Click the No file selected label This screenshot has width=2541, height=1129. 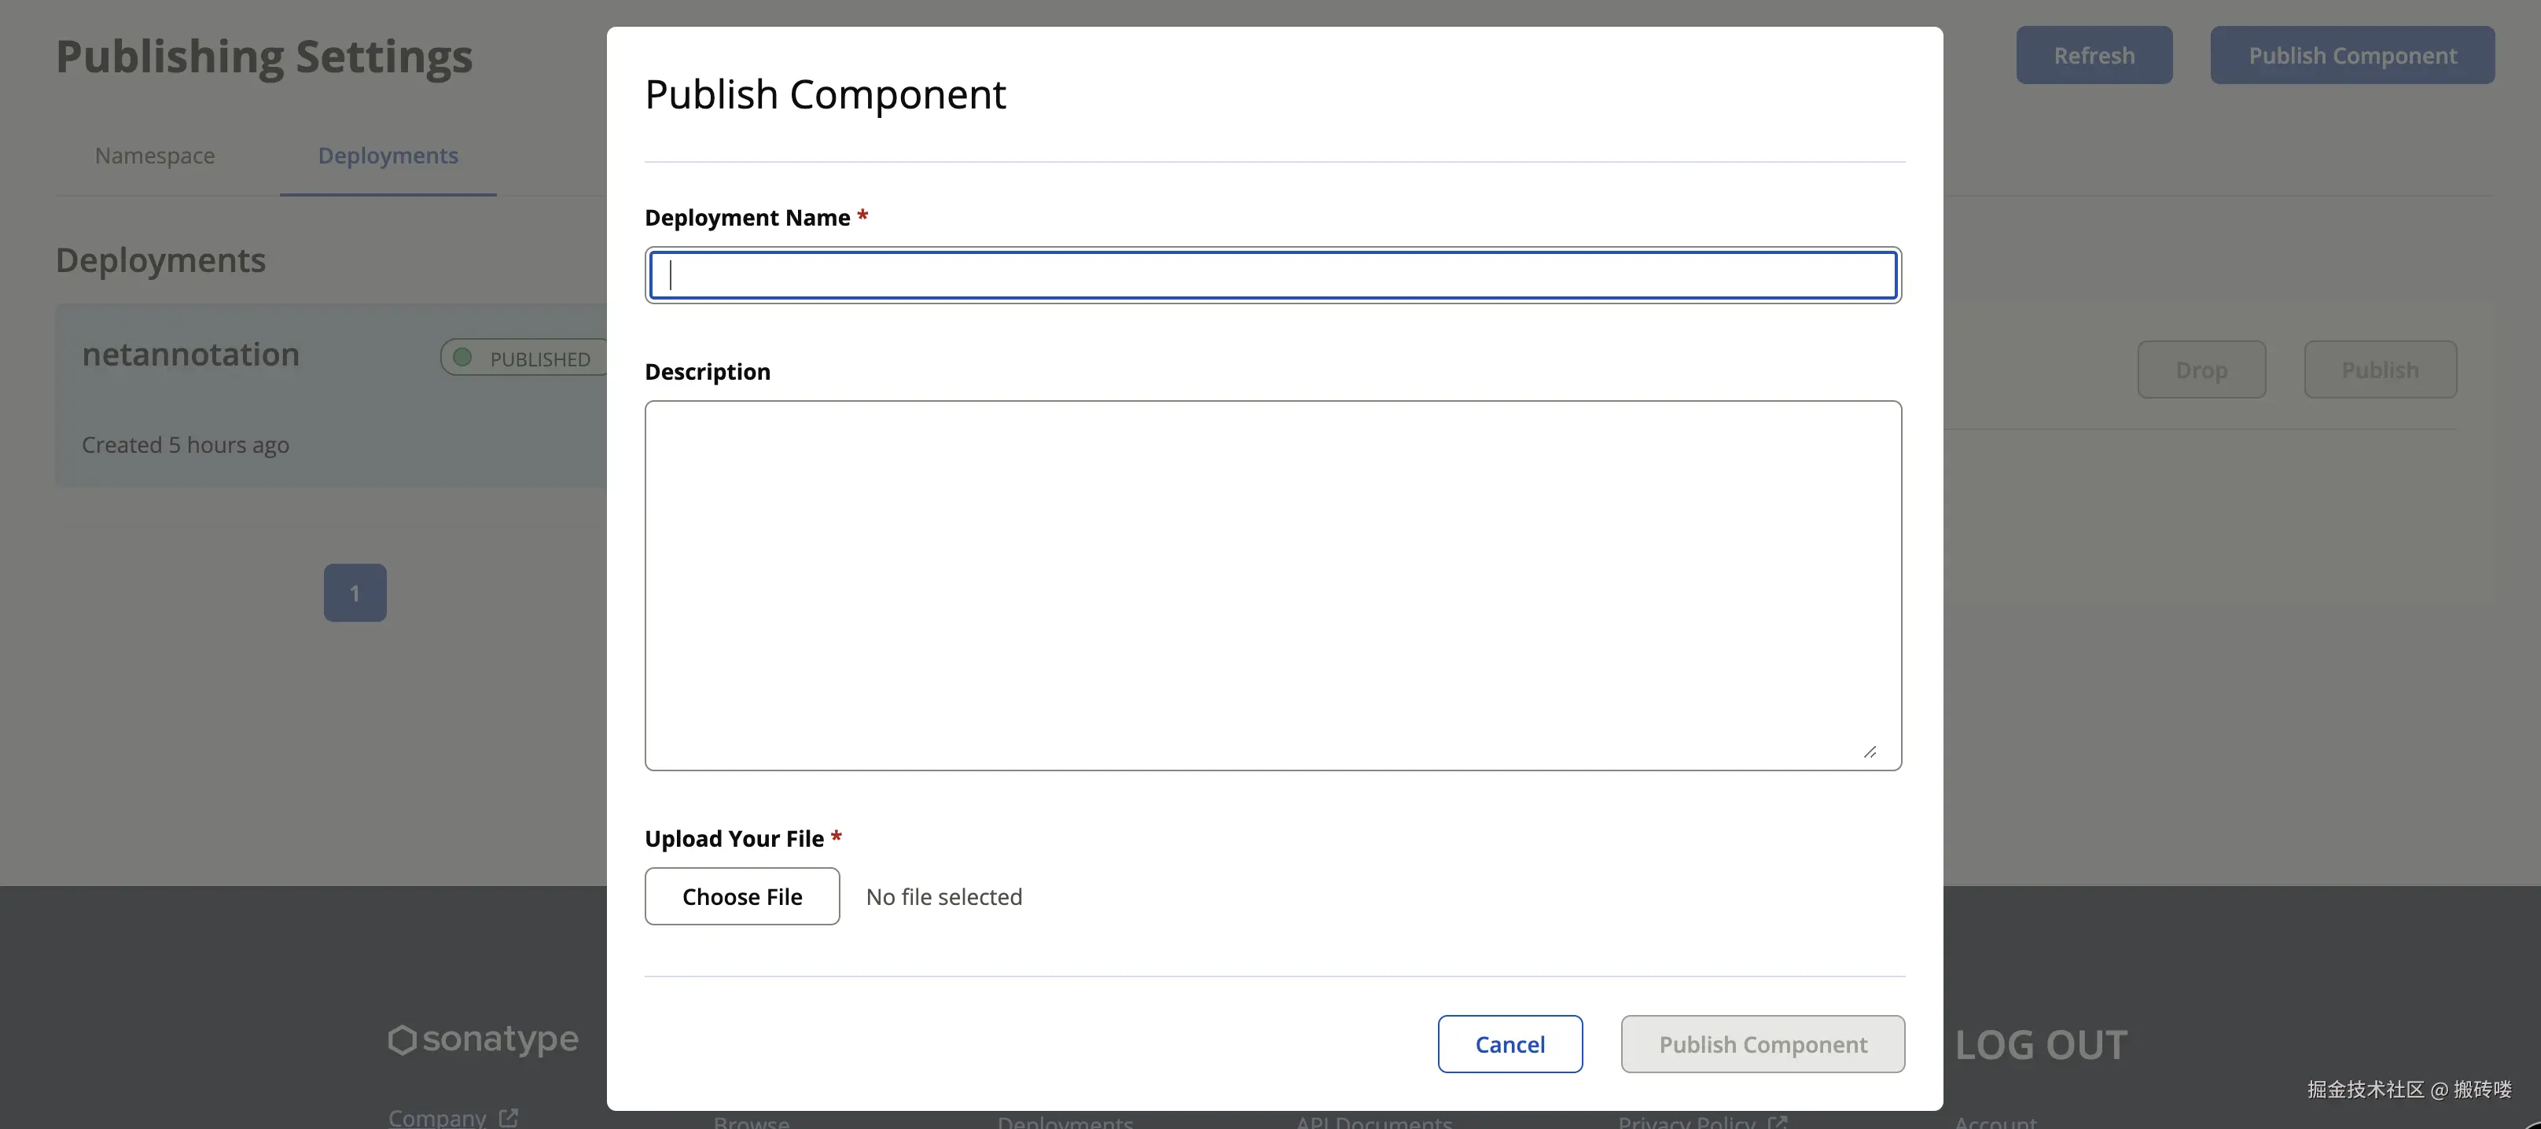point(944,897)
